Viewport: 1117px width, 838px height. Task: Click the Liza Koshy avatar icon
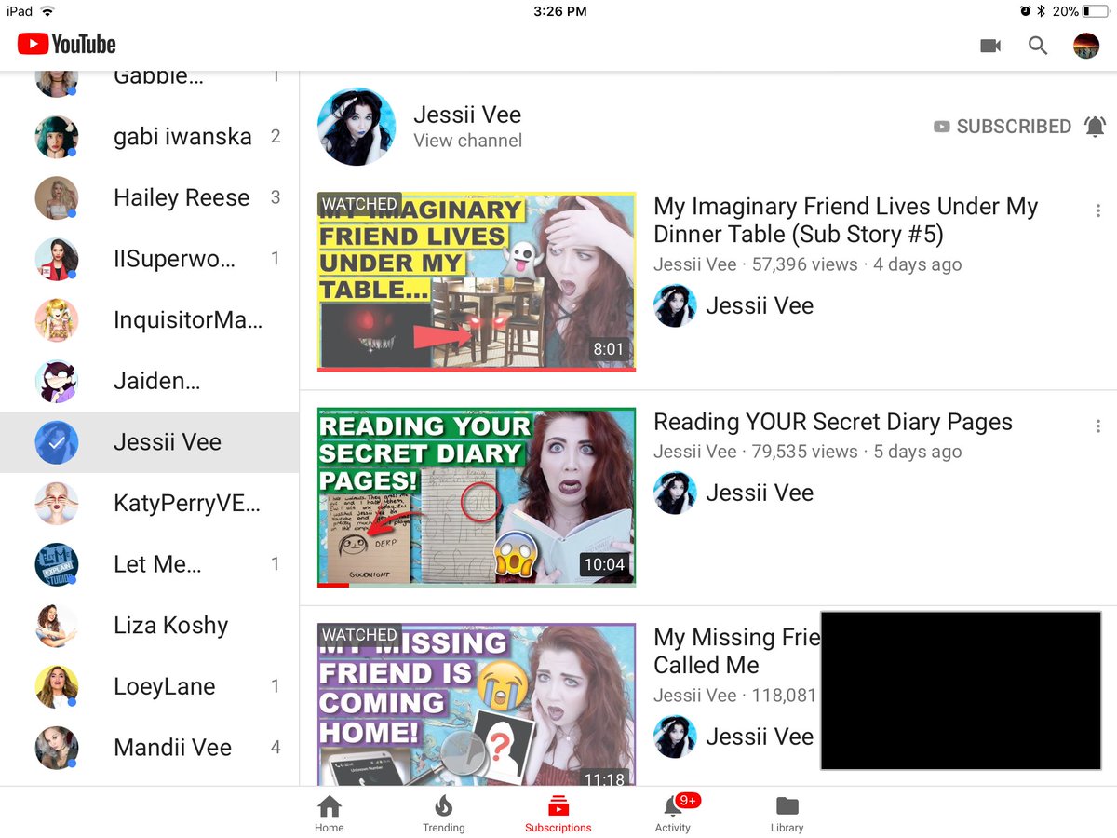point(57,626)
